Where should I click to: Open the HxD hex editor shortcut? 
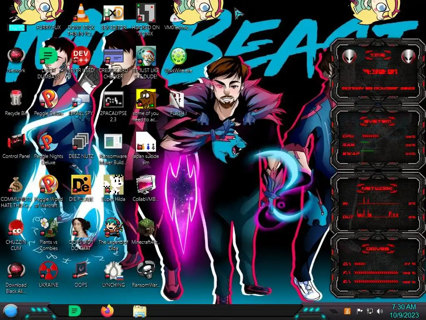click(113, 14)
